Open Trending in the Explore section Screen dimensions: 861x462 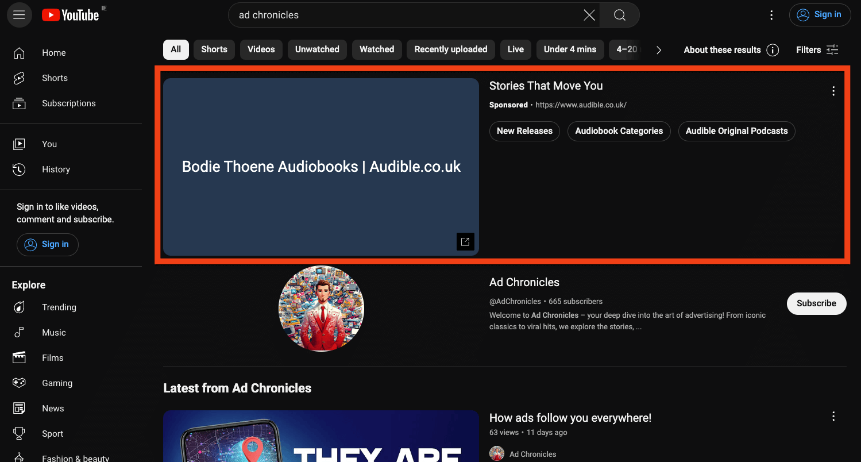click(x=59, y=307)
